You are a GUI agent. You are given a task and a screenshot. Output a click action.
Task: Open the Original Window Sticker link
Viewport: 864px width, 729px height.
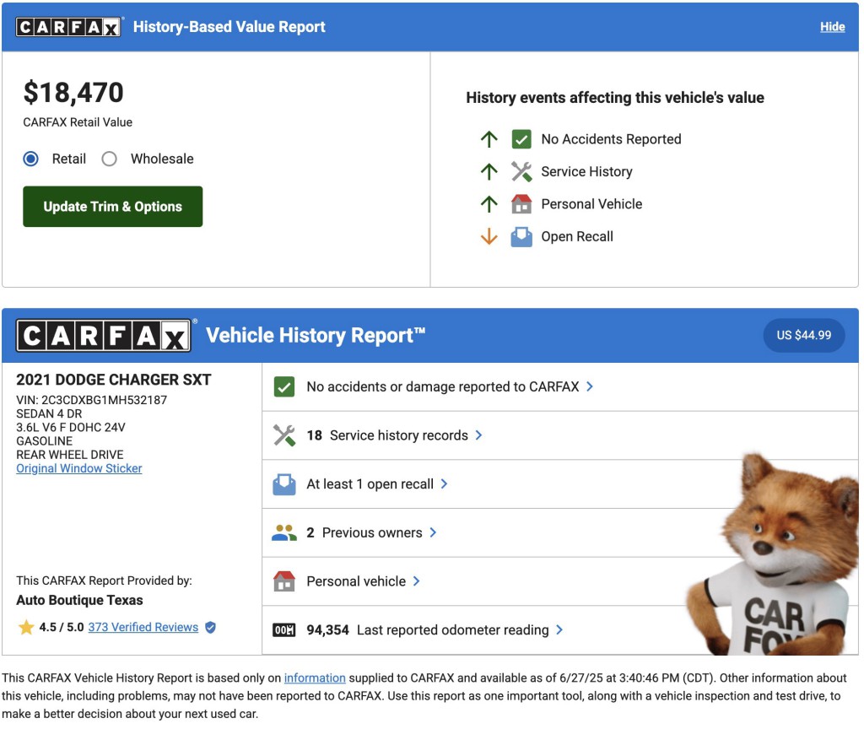click(x=79, y=468)
